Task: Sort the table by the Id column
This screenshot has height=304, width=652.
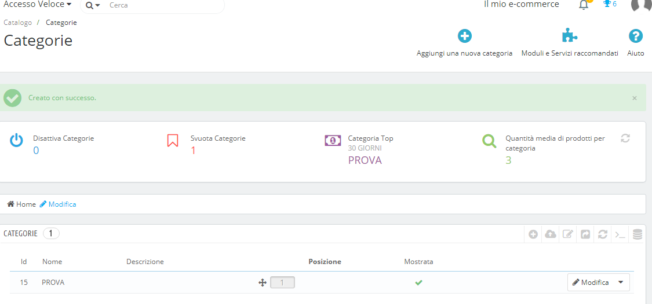Action: coord(24,262)
